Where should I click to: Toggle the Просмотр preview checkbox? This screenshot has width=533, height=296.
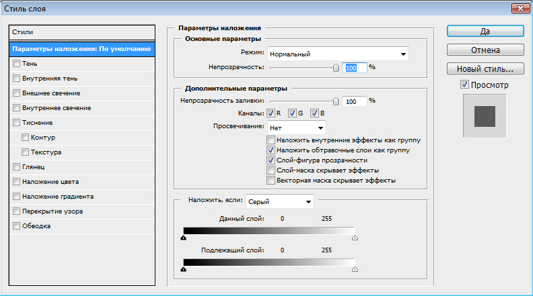tap(464, 85)
